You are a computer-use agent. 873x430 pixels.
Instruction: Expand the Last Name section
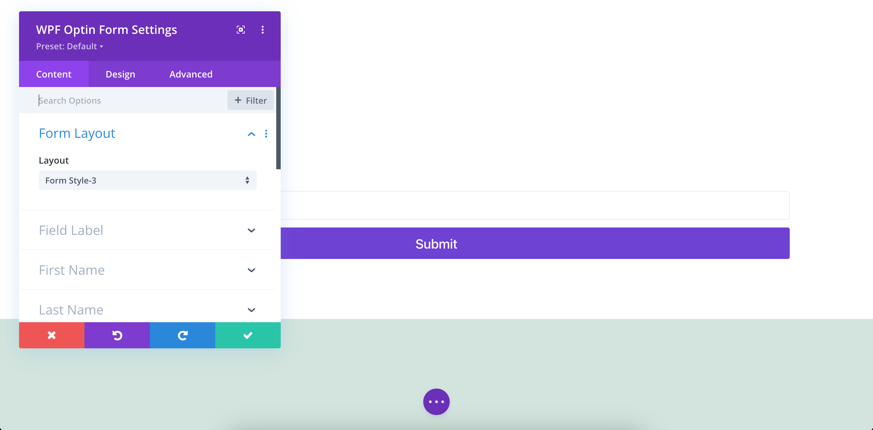tap(251, 309)
